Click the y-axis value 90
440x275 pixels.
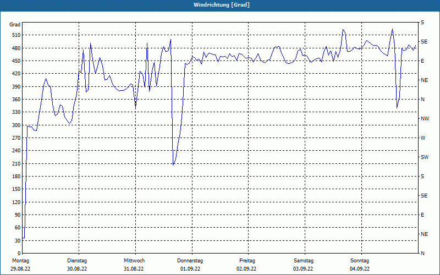click(x=18, y=215)
